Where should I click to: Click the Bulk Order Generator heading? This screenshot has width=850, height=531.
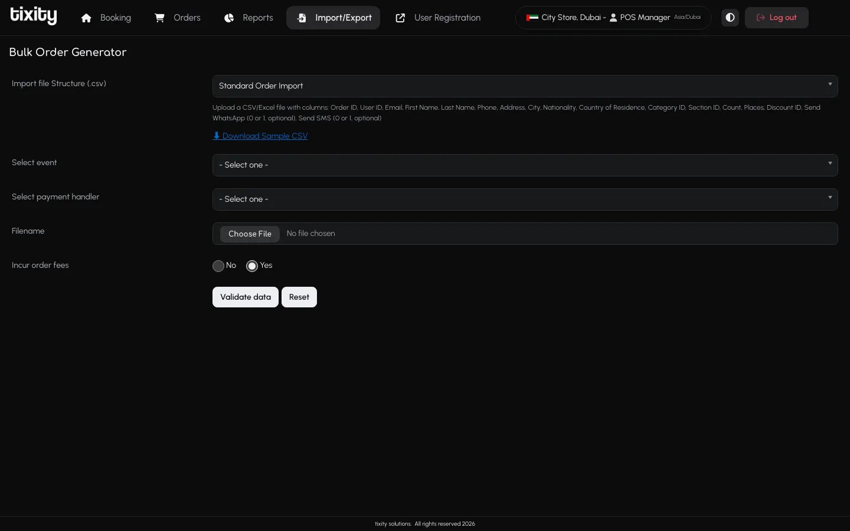[68, 52]
